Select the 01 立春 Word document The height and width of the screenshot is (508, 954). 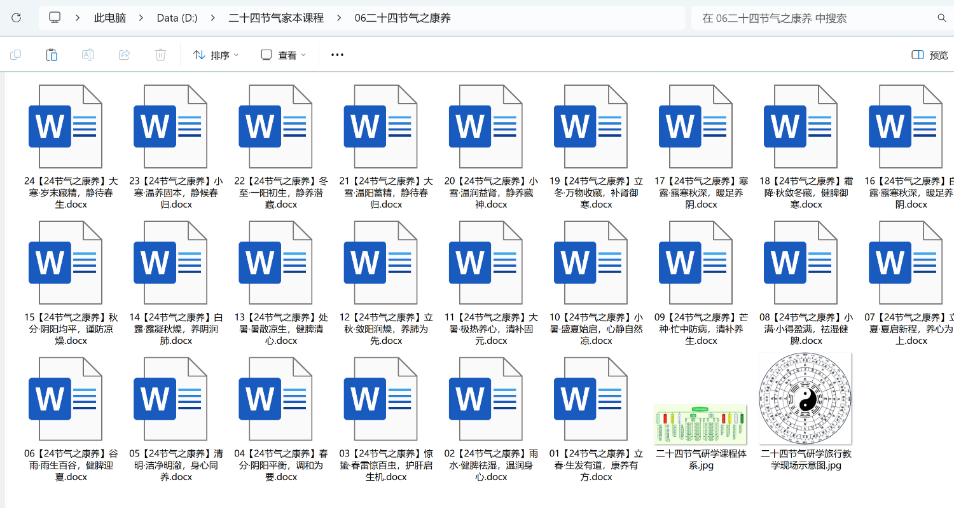tap(590, 399)
